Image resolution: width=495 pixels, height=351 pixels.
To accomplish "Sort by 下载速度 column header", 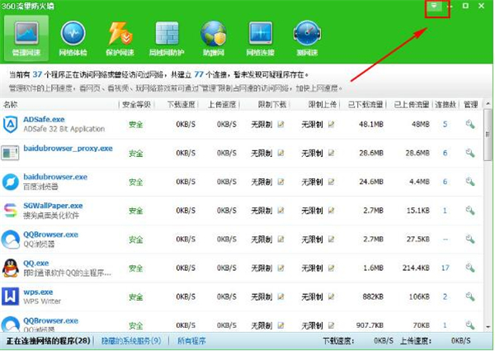I will point(181,105).
